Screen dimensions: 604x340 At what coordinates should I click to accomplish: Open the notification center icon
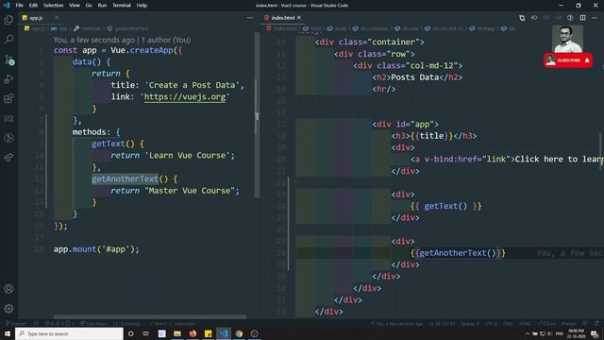pos(595,333)
